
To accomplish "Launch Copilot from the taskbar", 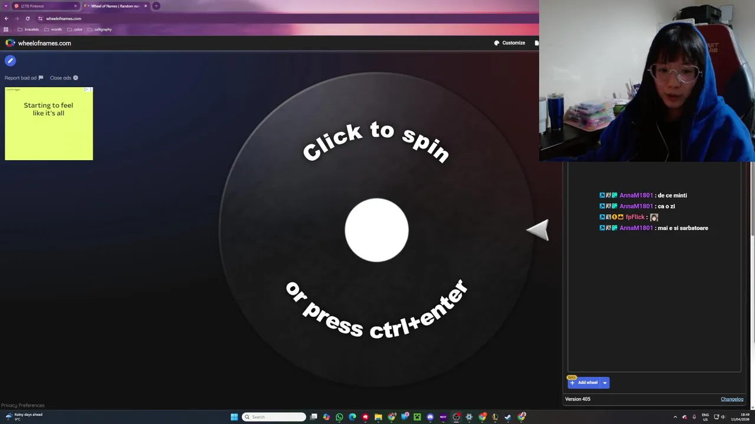I will click(327, 417).
